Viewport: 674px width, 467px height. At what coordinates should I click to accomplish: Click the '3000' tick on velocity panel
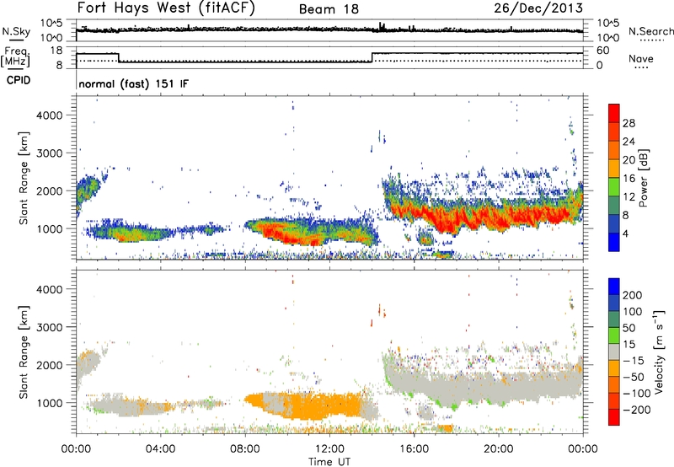pos(50,327)
